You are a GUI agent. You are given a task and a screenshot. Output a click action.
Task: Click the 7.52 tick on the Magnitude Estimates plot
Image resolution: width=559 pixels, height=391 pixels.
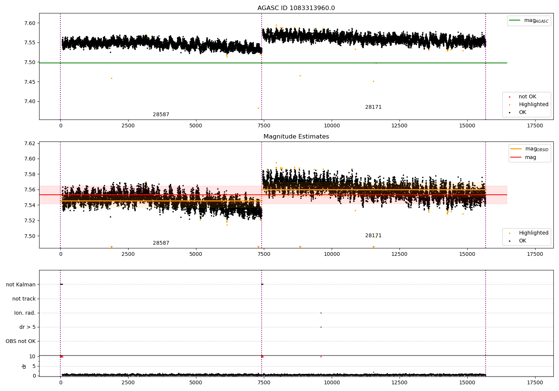click(x=30, y=220)
